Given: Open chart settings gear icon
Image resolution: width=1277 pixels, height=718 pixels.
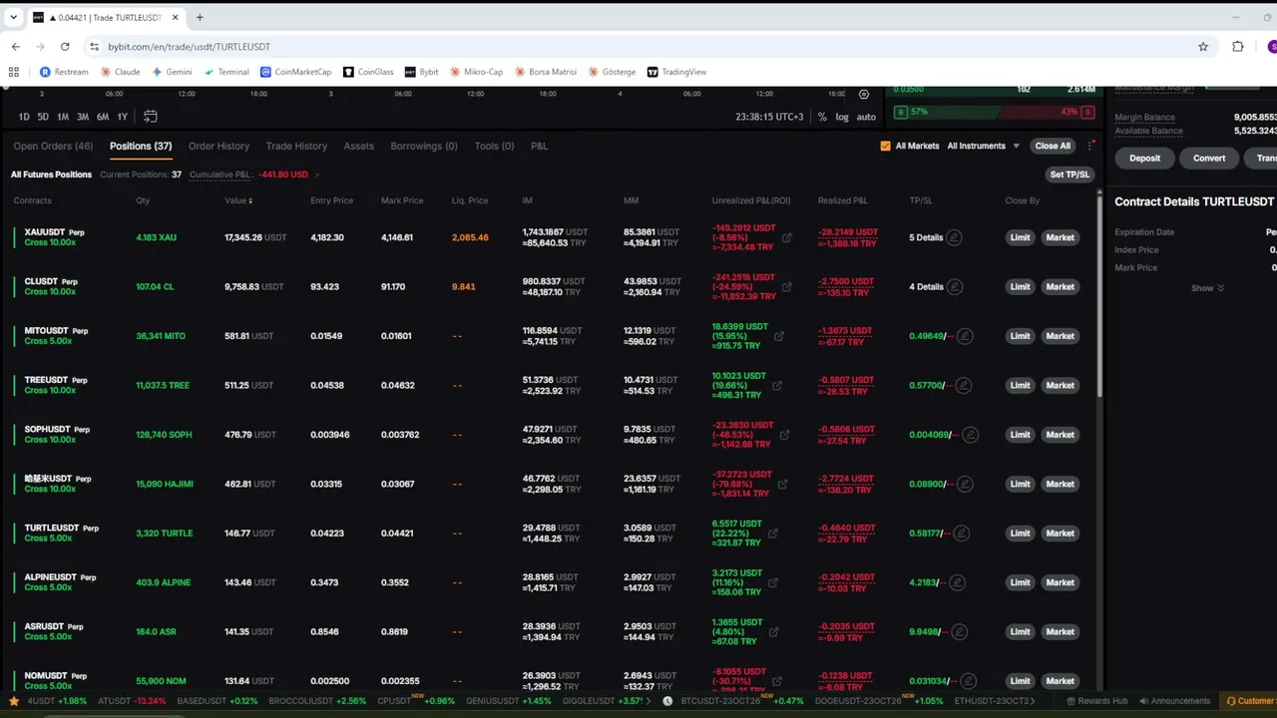Looking at the screenshot, I should pyautogui.click(x=864, y=95).
